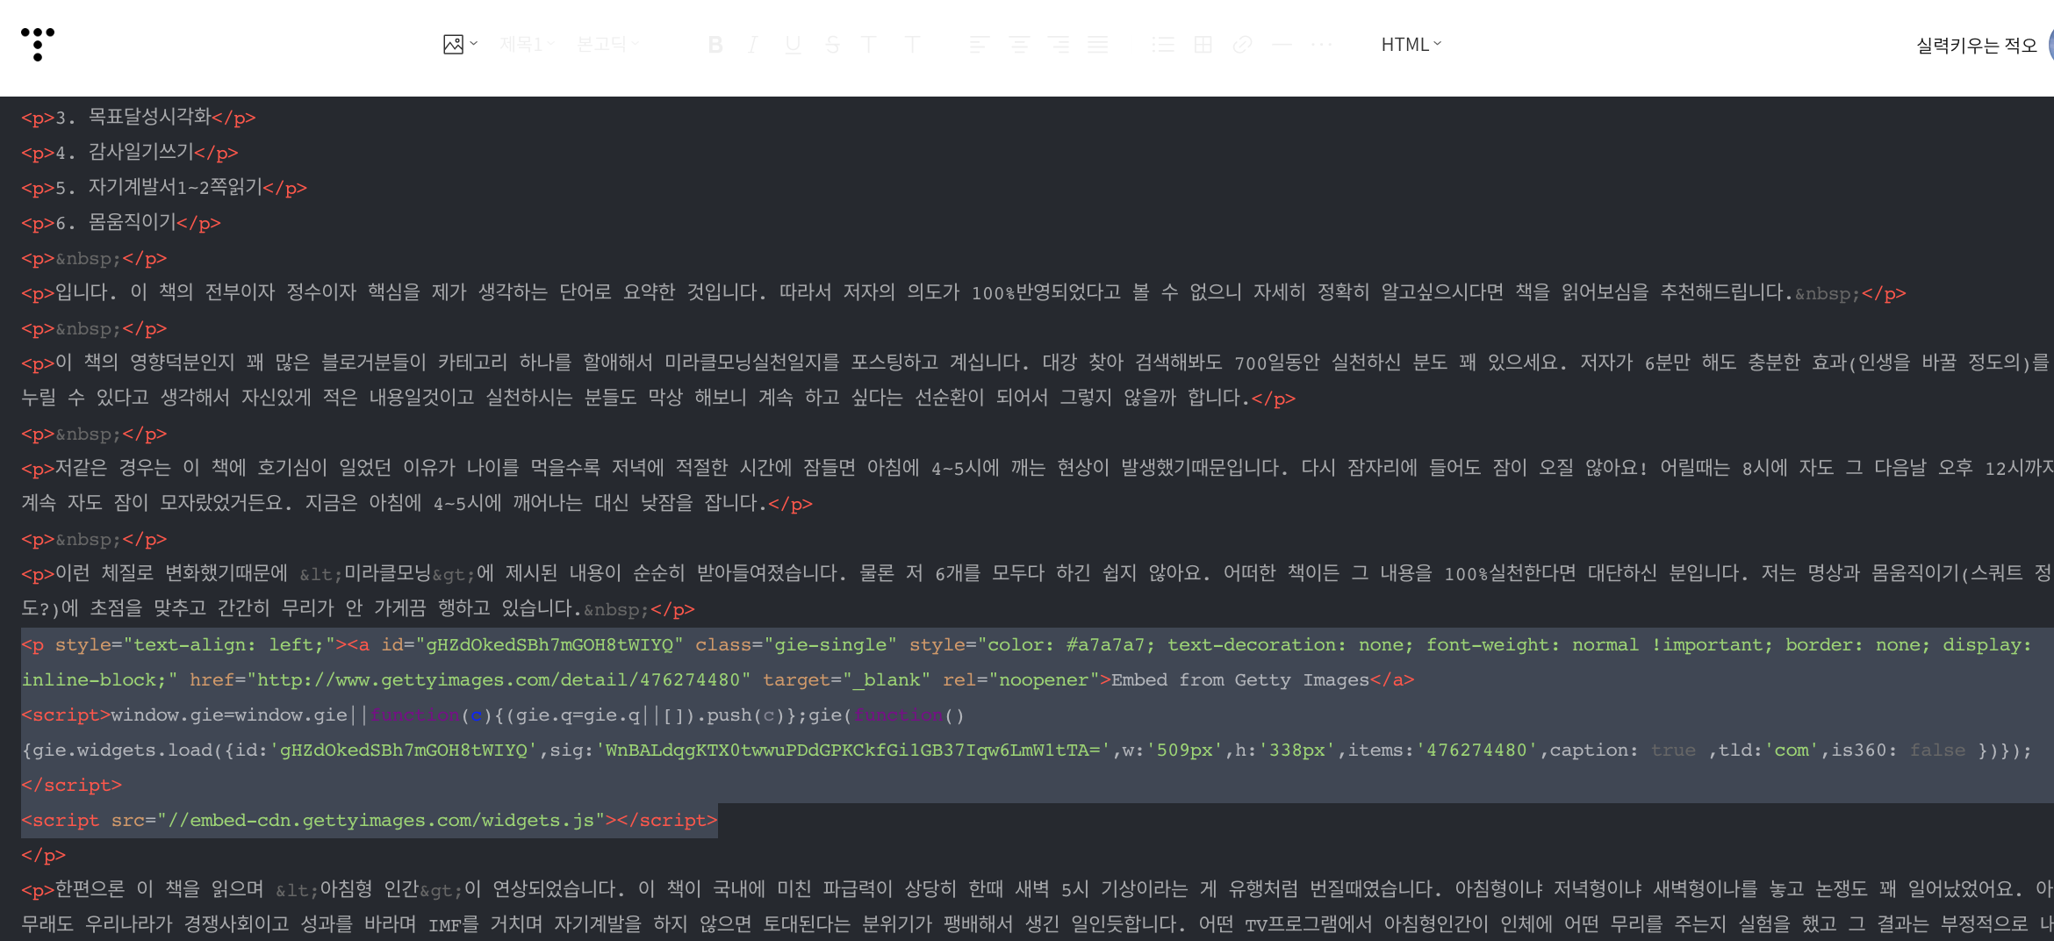This screenshot has width=2054, height=941.
Task: Align text left
Action: point(979,45)
